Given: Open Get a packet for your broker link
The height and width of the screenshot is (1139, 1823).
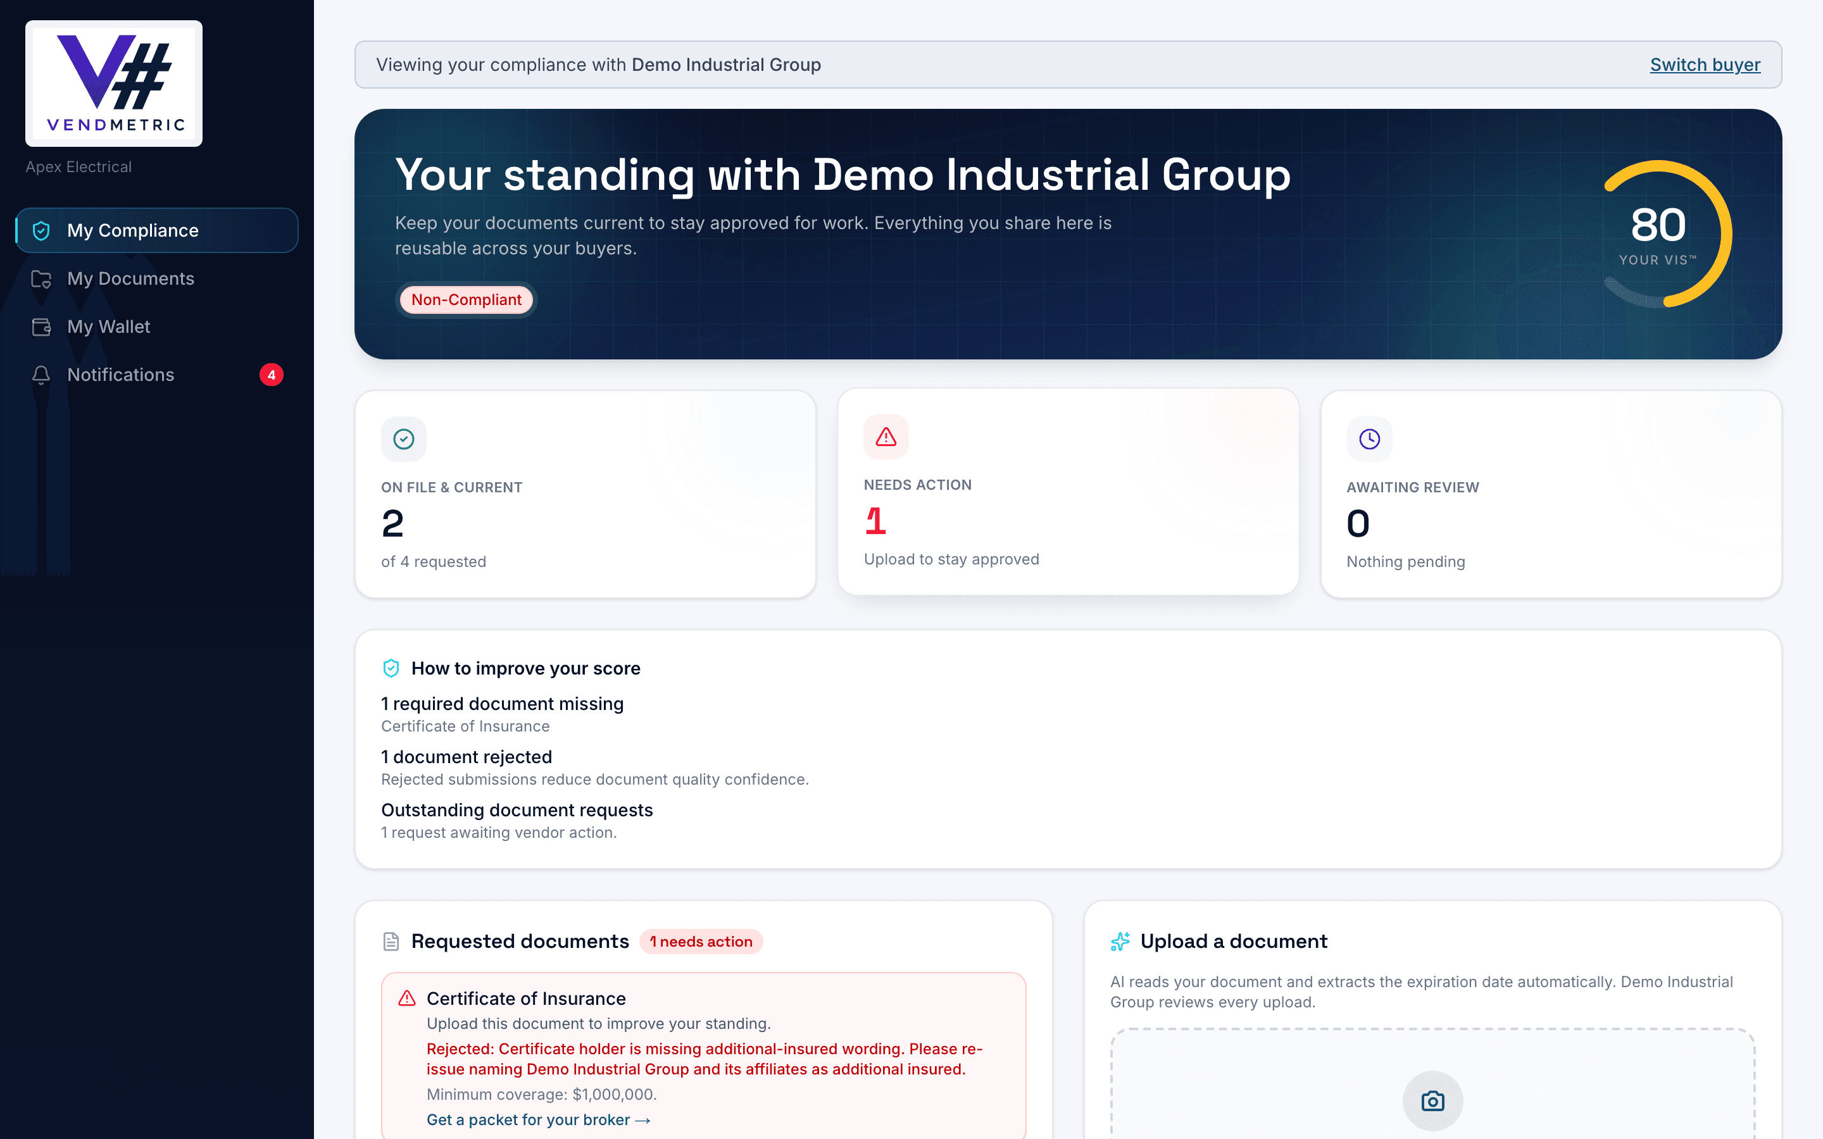Looking at the screenshot, I should click(539, 1119).
